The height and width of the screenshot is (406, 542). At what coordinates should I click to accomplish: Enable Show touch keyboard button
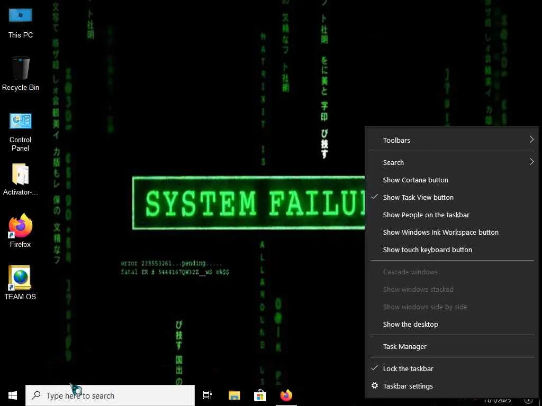[452, 250]
